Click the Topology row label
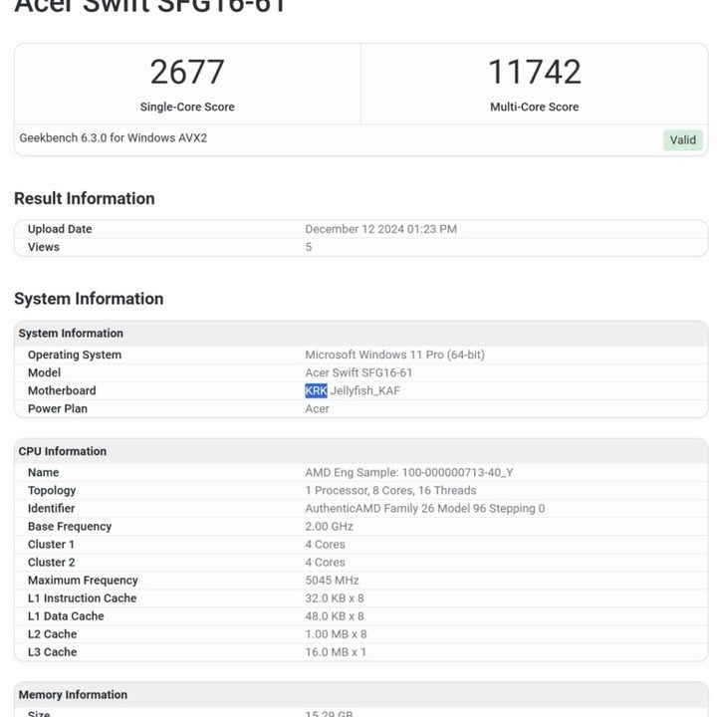Screen dimensions: 717x717 pyautogui.click(x=52, y=491)
